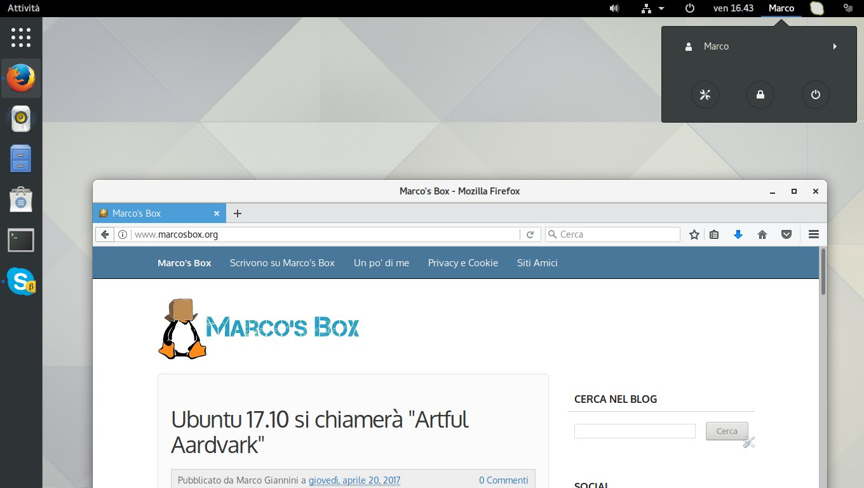This screenshot has width=864, height=488.
Task: Close the Marco's Box tab
Action: click(217, 213)
